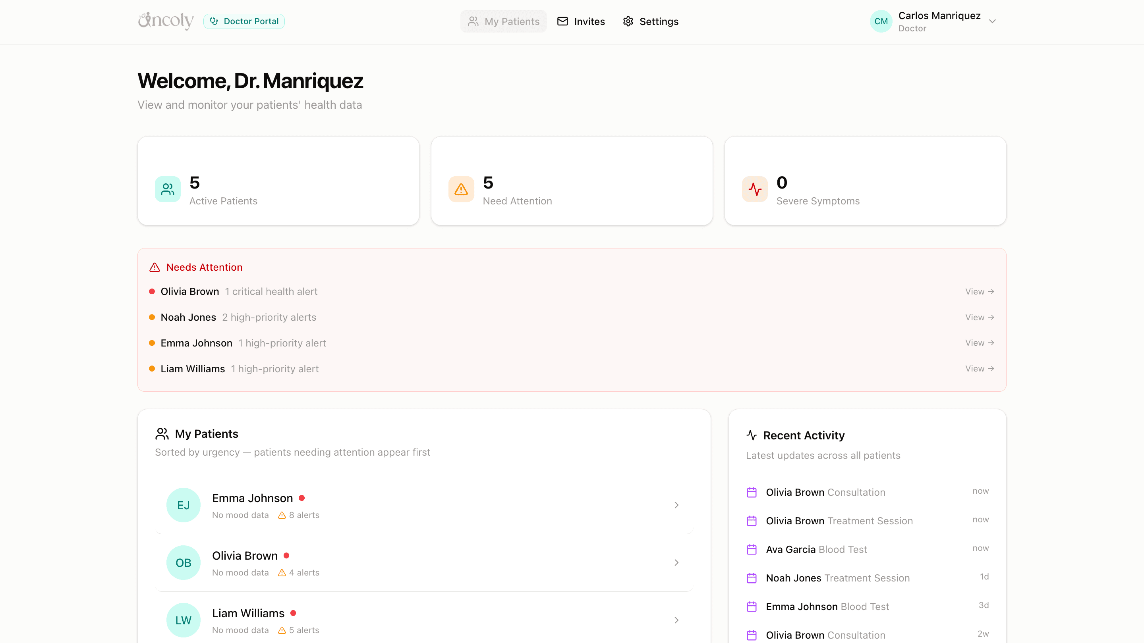View Olivia Brown's critical health alert
The width and height of the screenshot is (1144, 643).
point(979,292)
